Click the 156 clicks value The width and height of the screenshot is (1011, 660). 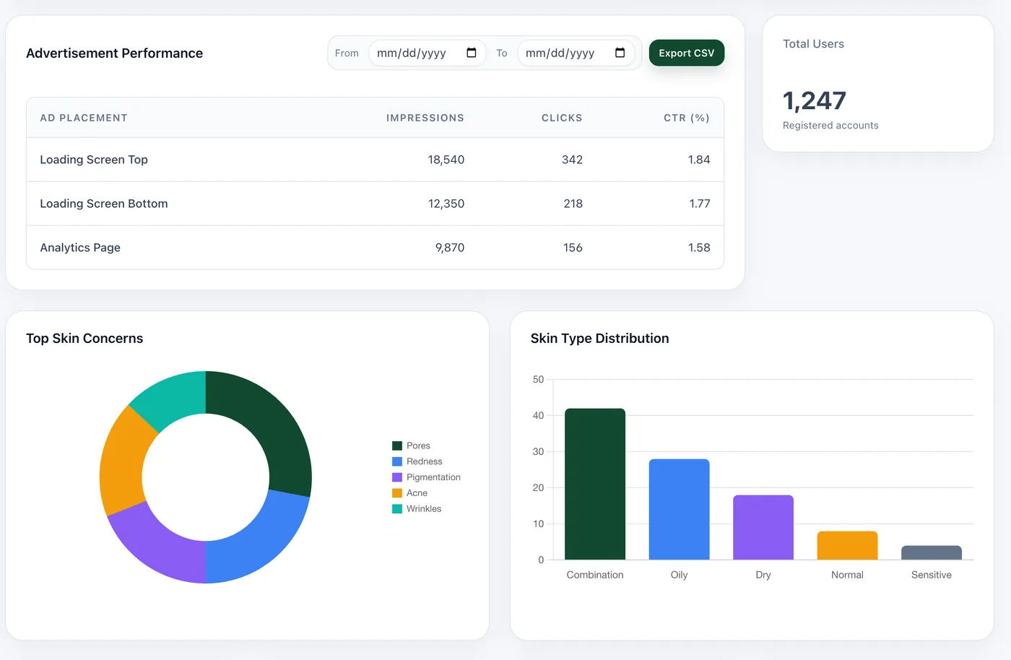(573, 248)
